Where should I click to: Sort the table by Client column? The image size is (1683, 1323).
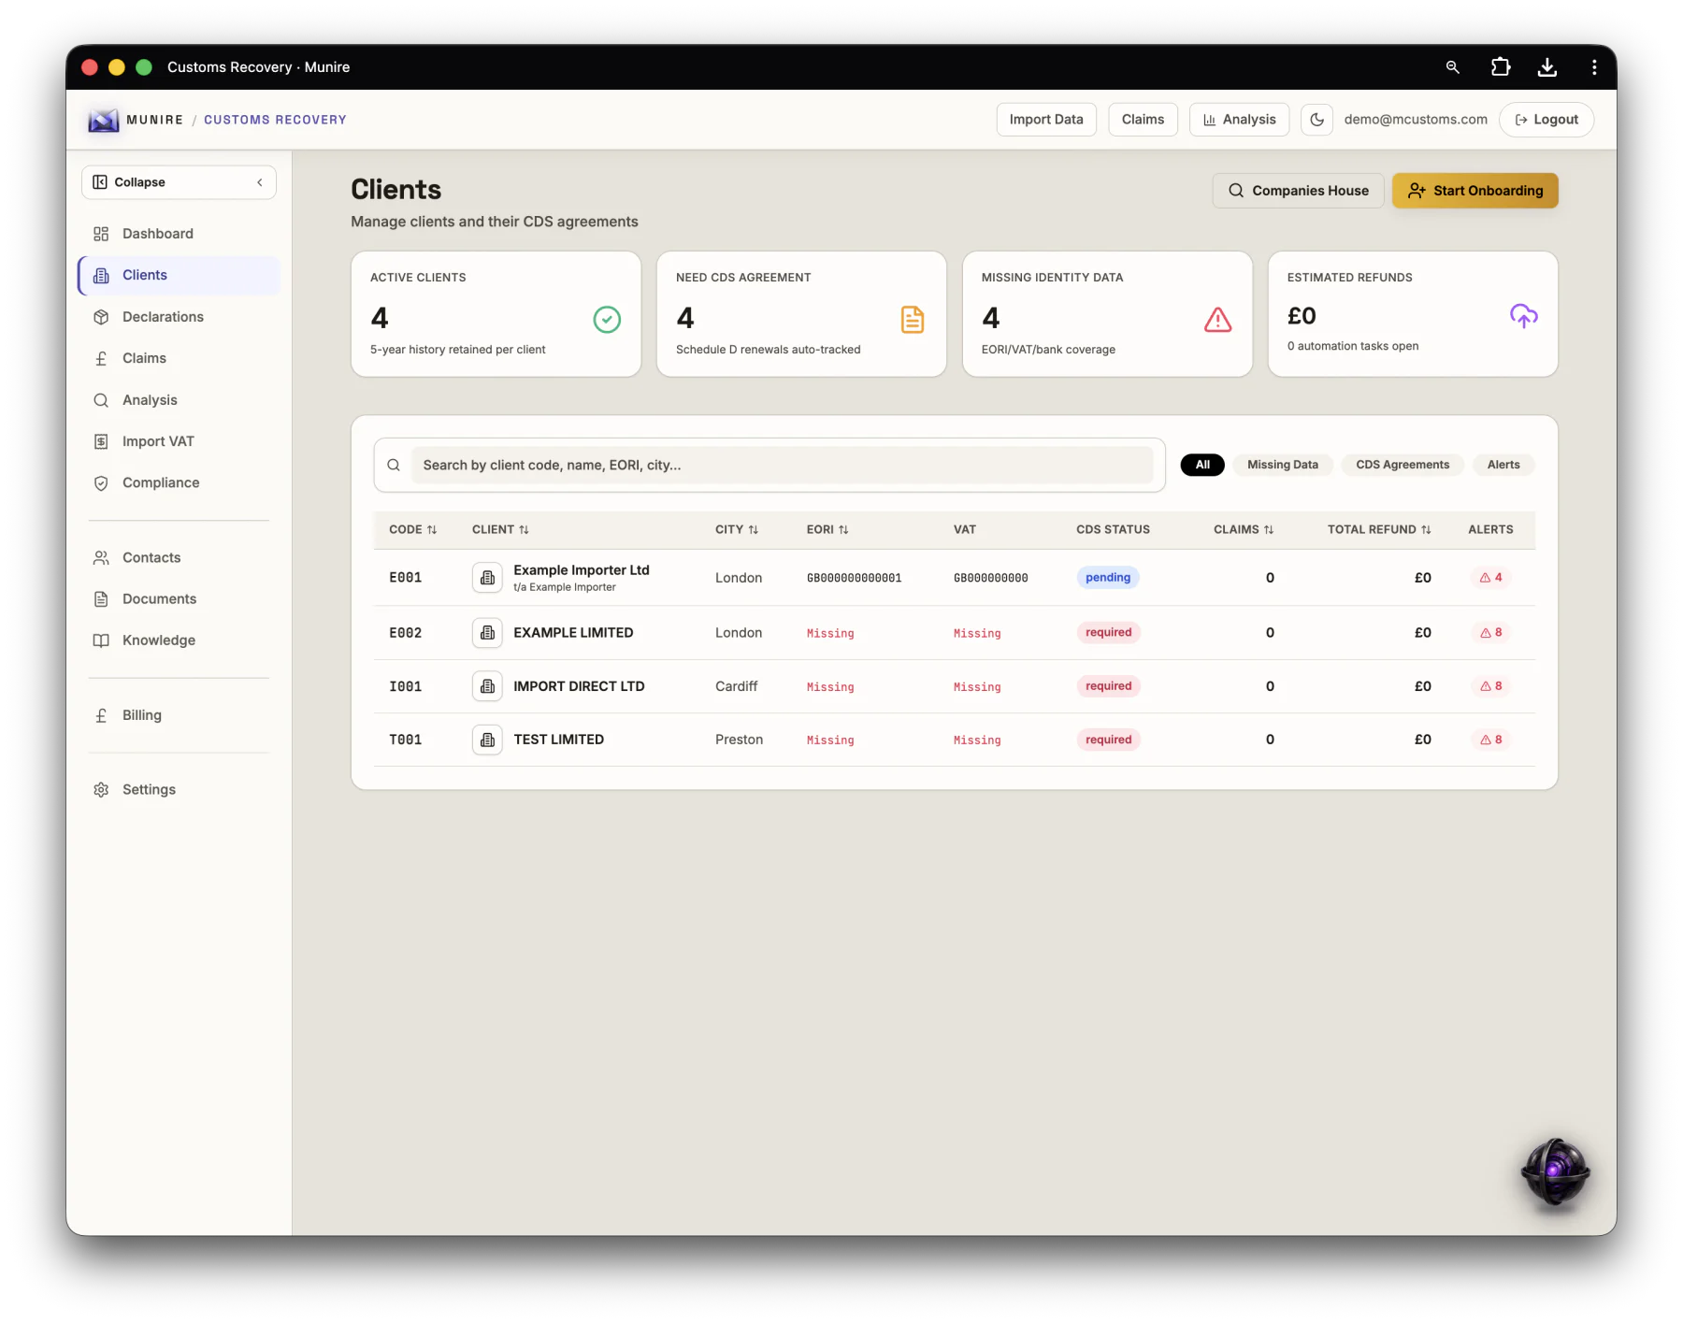tap(500, 529)
